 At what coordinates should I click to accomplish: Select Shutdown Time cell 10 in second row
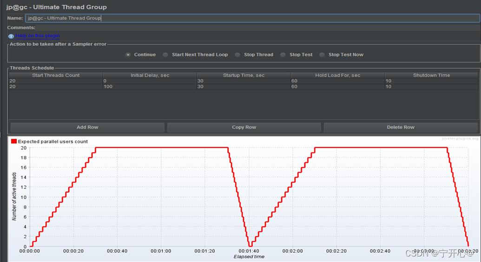tap(431, 87)
